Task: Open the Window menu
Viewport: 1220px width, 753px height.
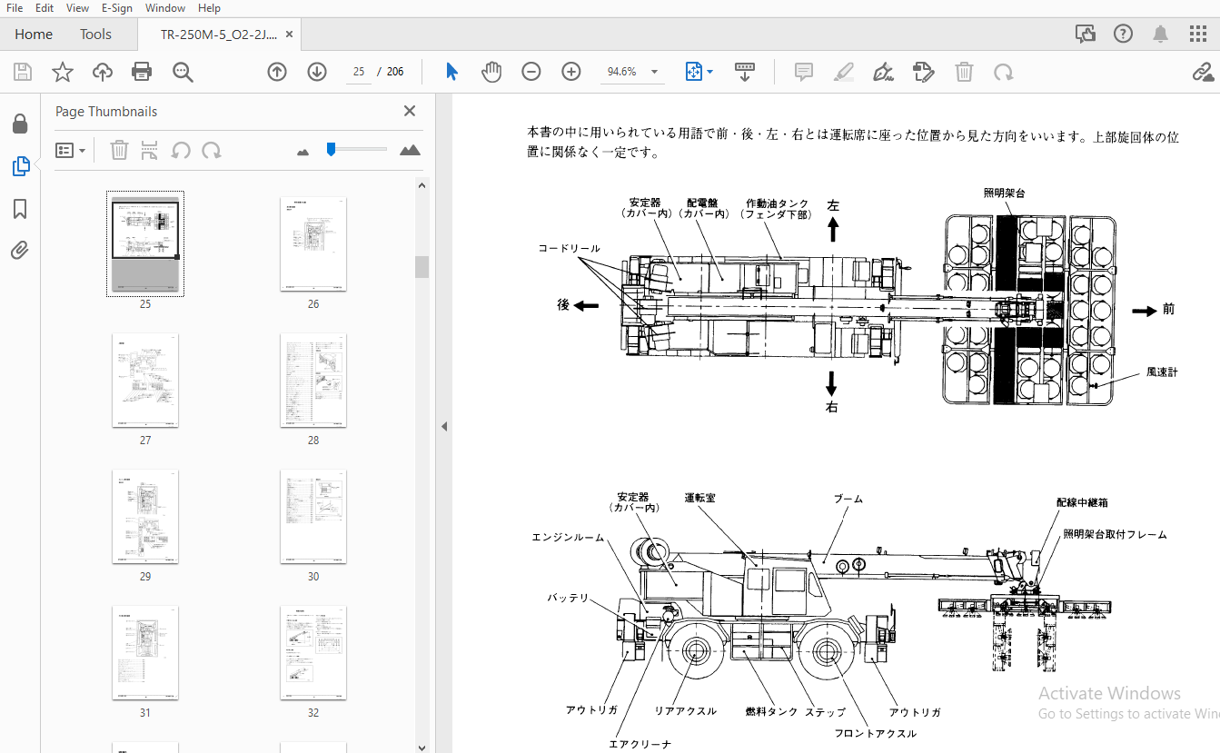Action: tap(164, 7)
